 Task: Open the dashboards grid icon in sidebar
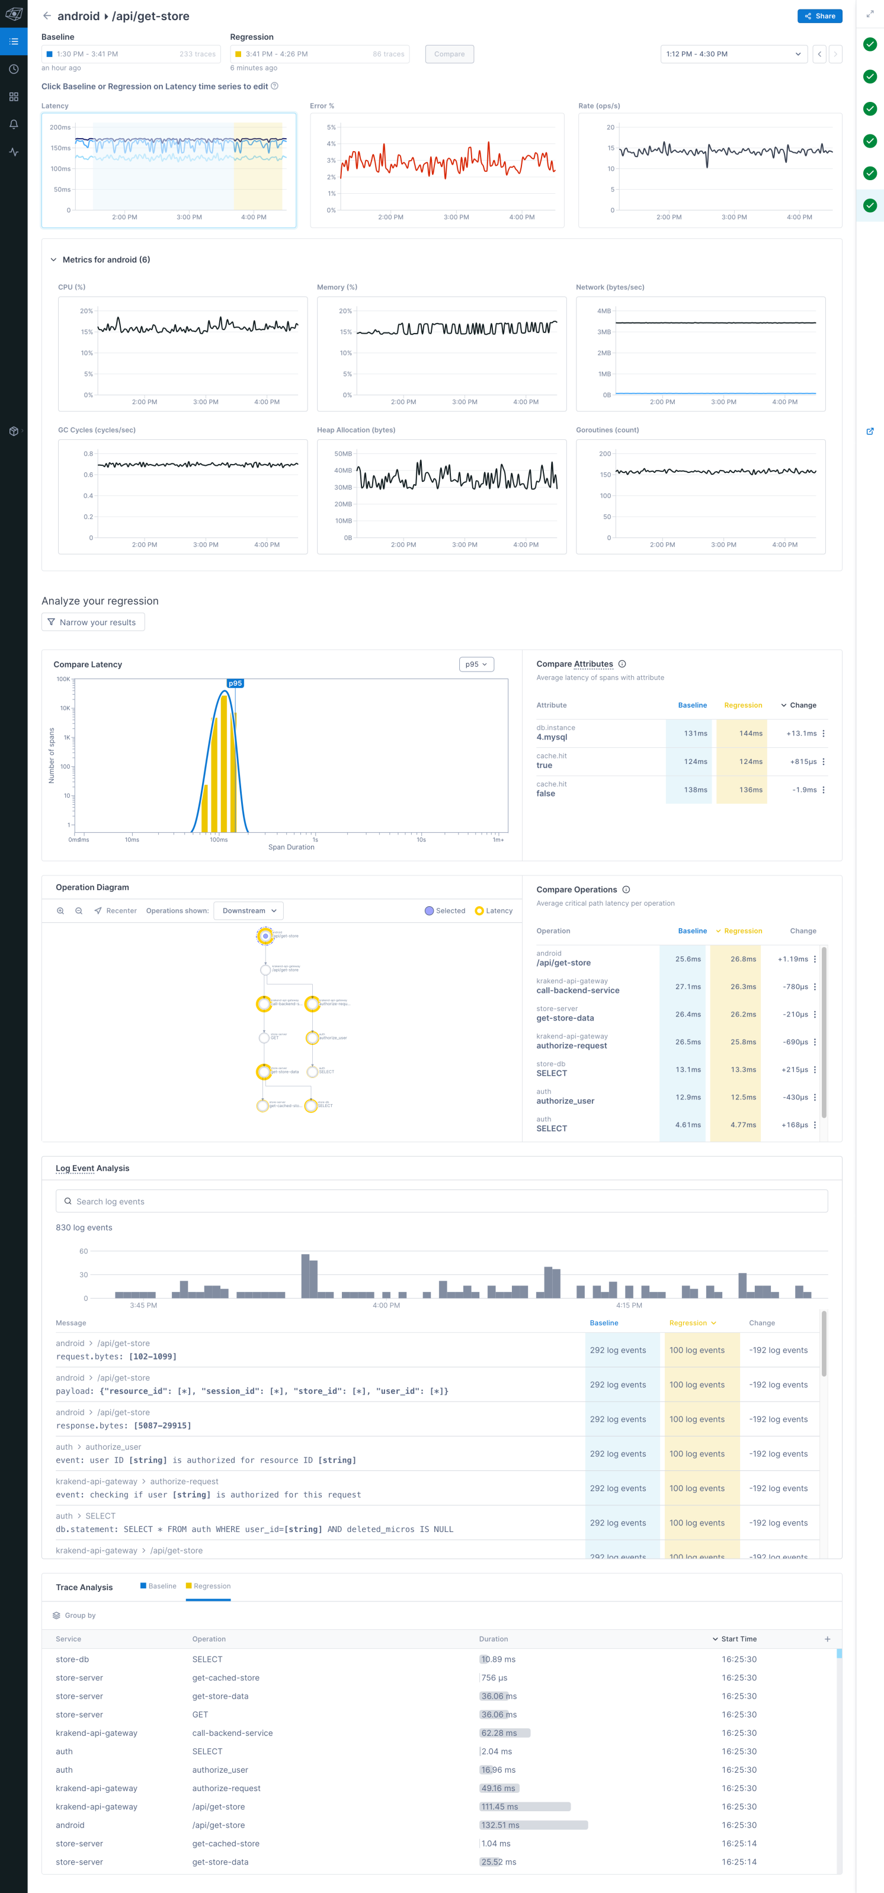click(13, 96)
